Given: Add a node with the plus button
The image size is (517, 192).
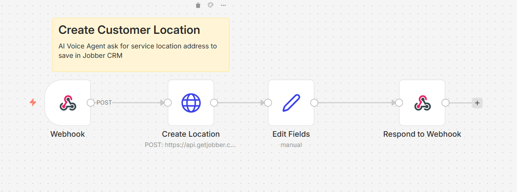Looking at the screenshot, I should tap(477, 103).
